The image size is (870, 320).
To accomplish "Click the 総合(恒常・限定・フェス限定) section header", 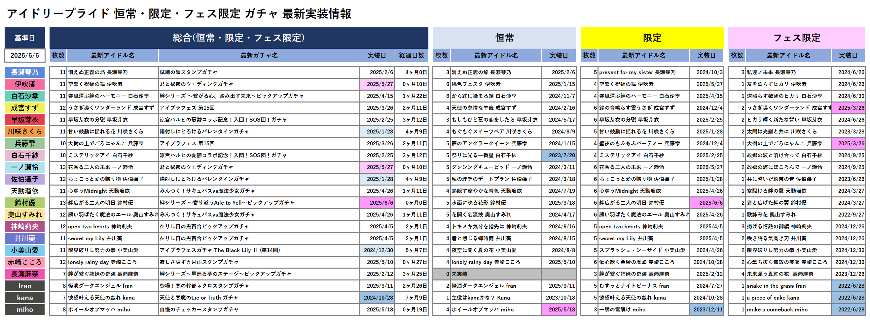I will tap(239, 38).
